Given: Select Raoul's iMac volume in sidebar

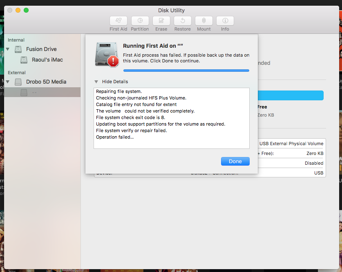Looking at the screenshot, I should pos(47,60).
